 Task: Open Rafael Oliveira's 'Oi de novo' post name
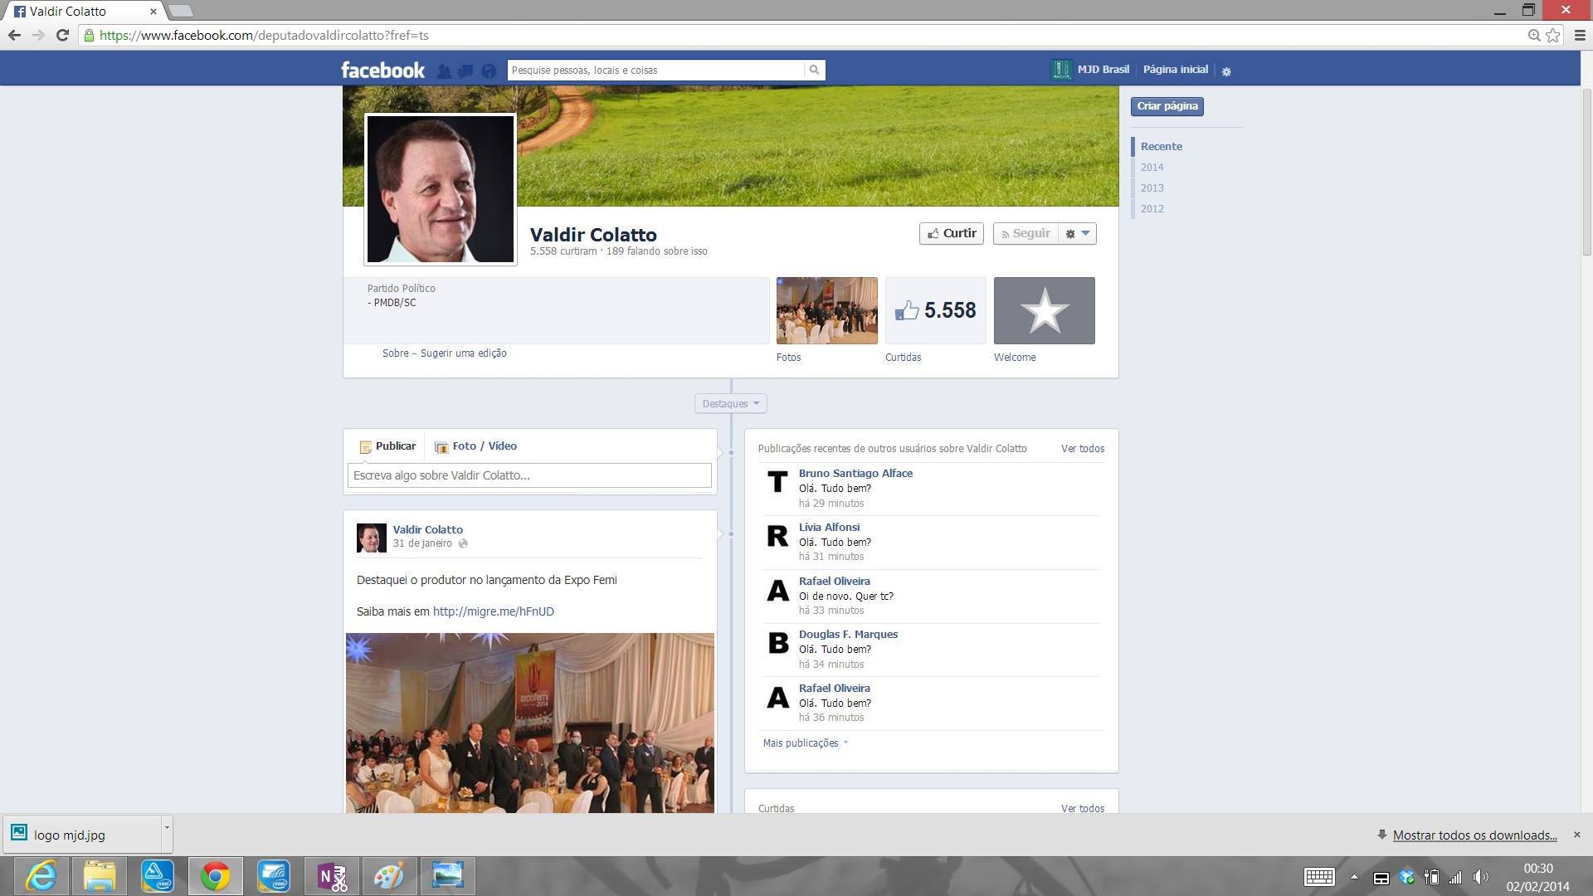[x=834, y=582]
